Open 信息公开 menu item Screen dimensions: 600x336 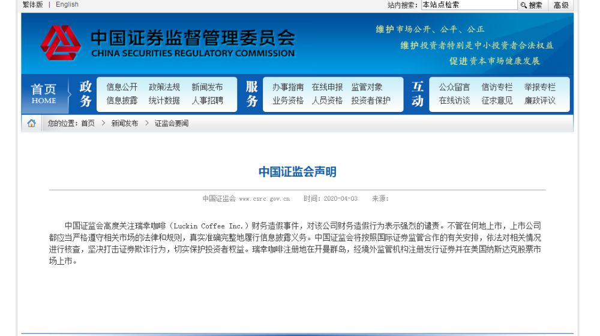click(x=122, y=87)
